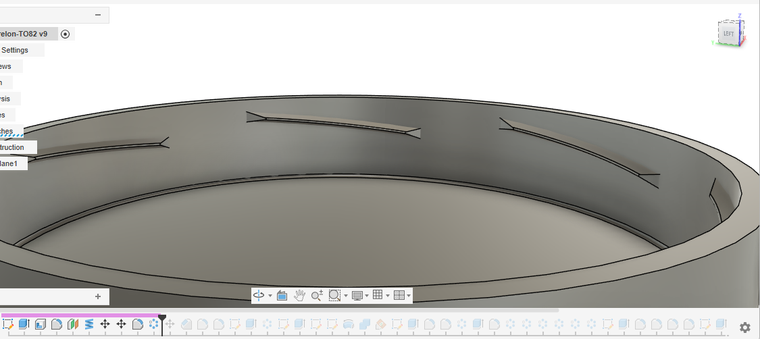
Task: Select the first sketch feature in timeline
Action: tap(8, 324)
